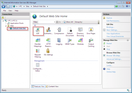Click View Applications link

[113, 34]
